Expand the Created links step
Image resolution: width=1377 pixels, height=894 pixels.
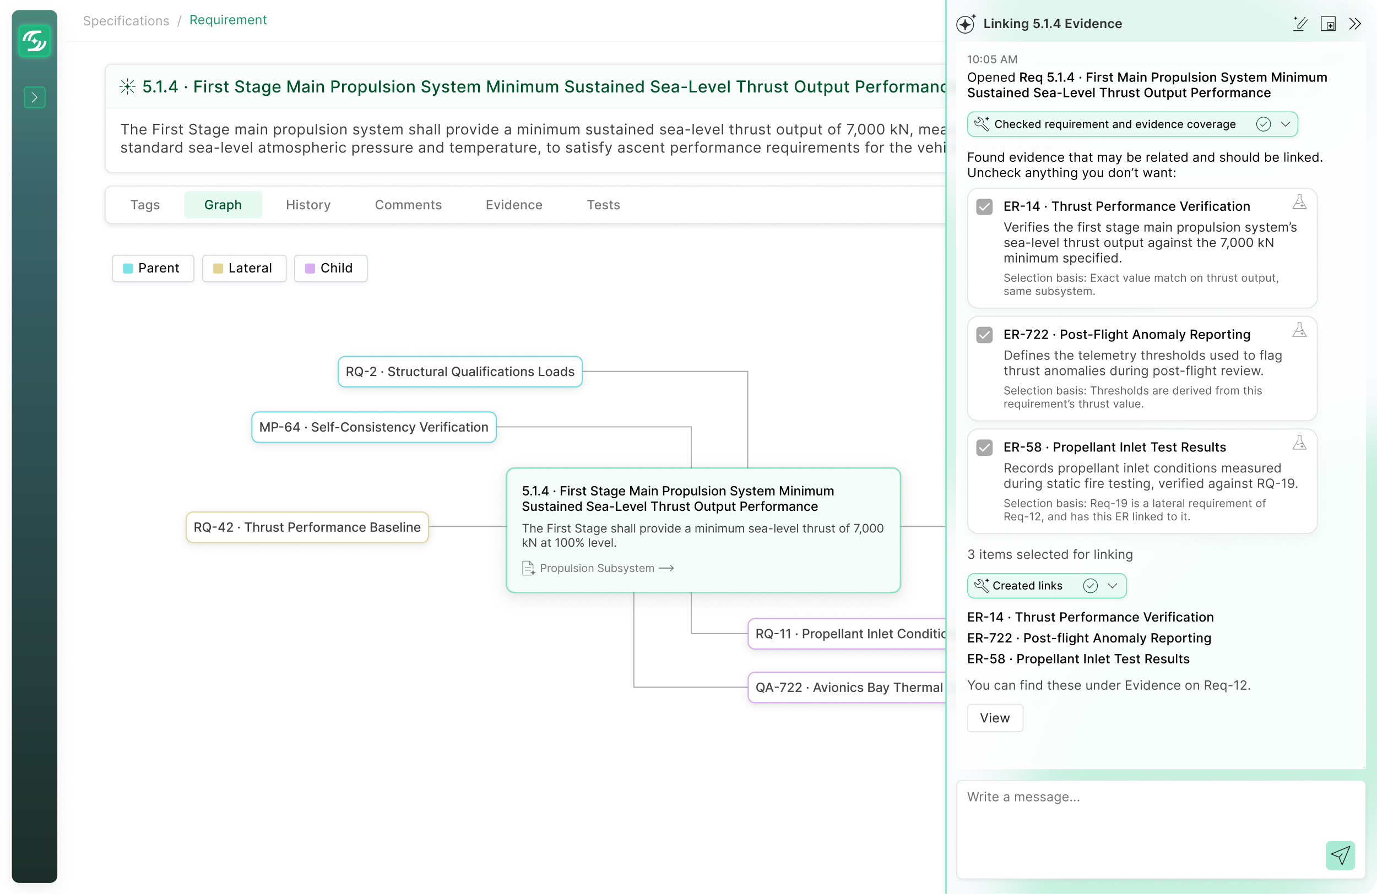tap(1112, 586)
